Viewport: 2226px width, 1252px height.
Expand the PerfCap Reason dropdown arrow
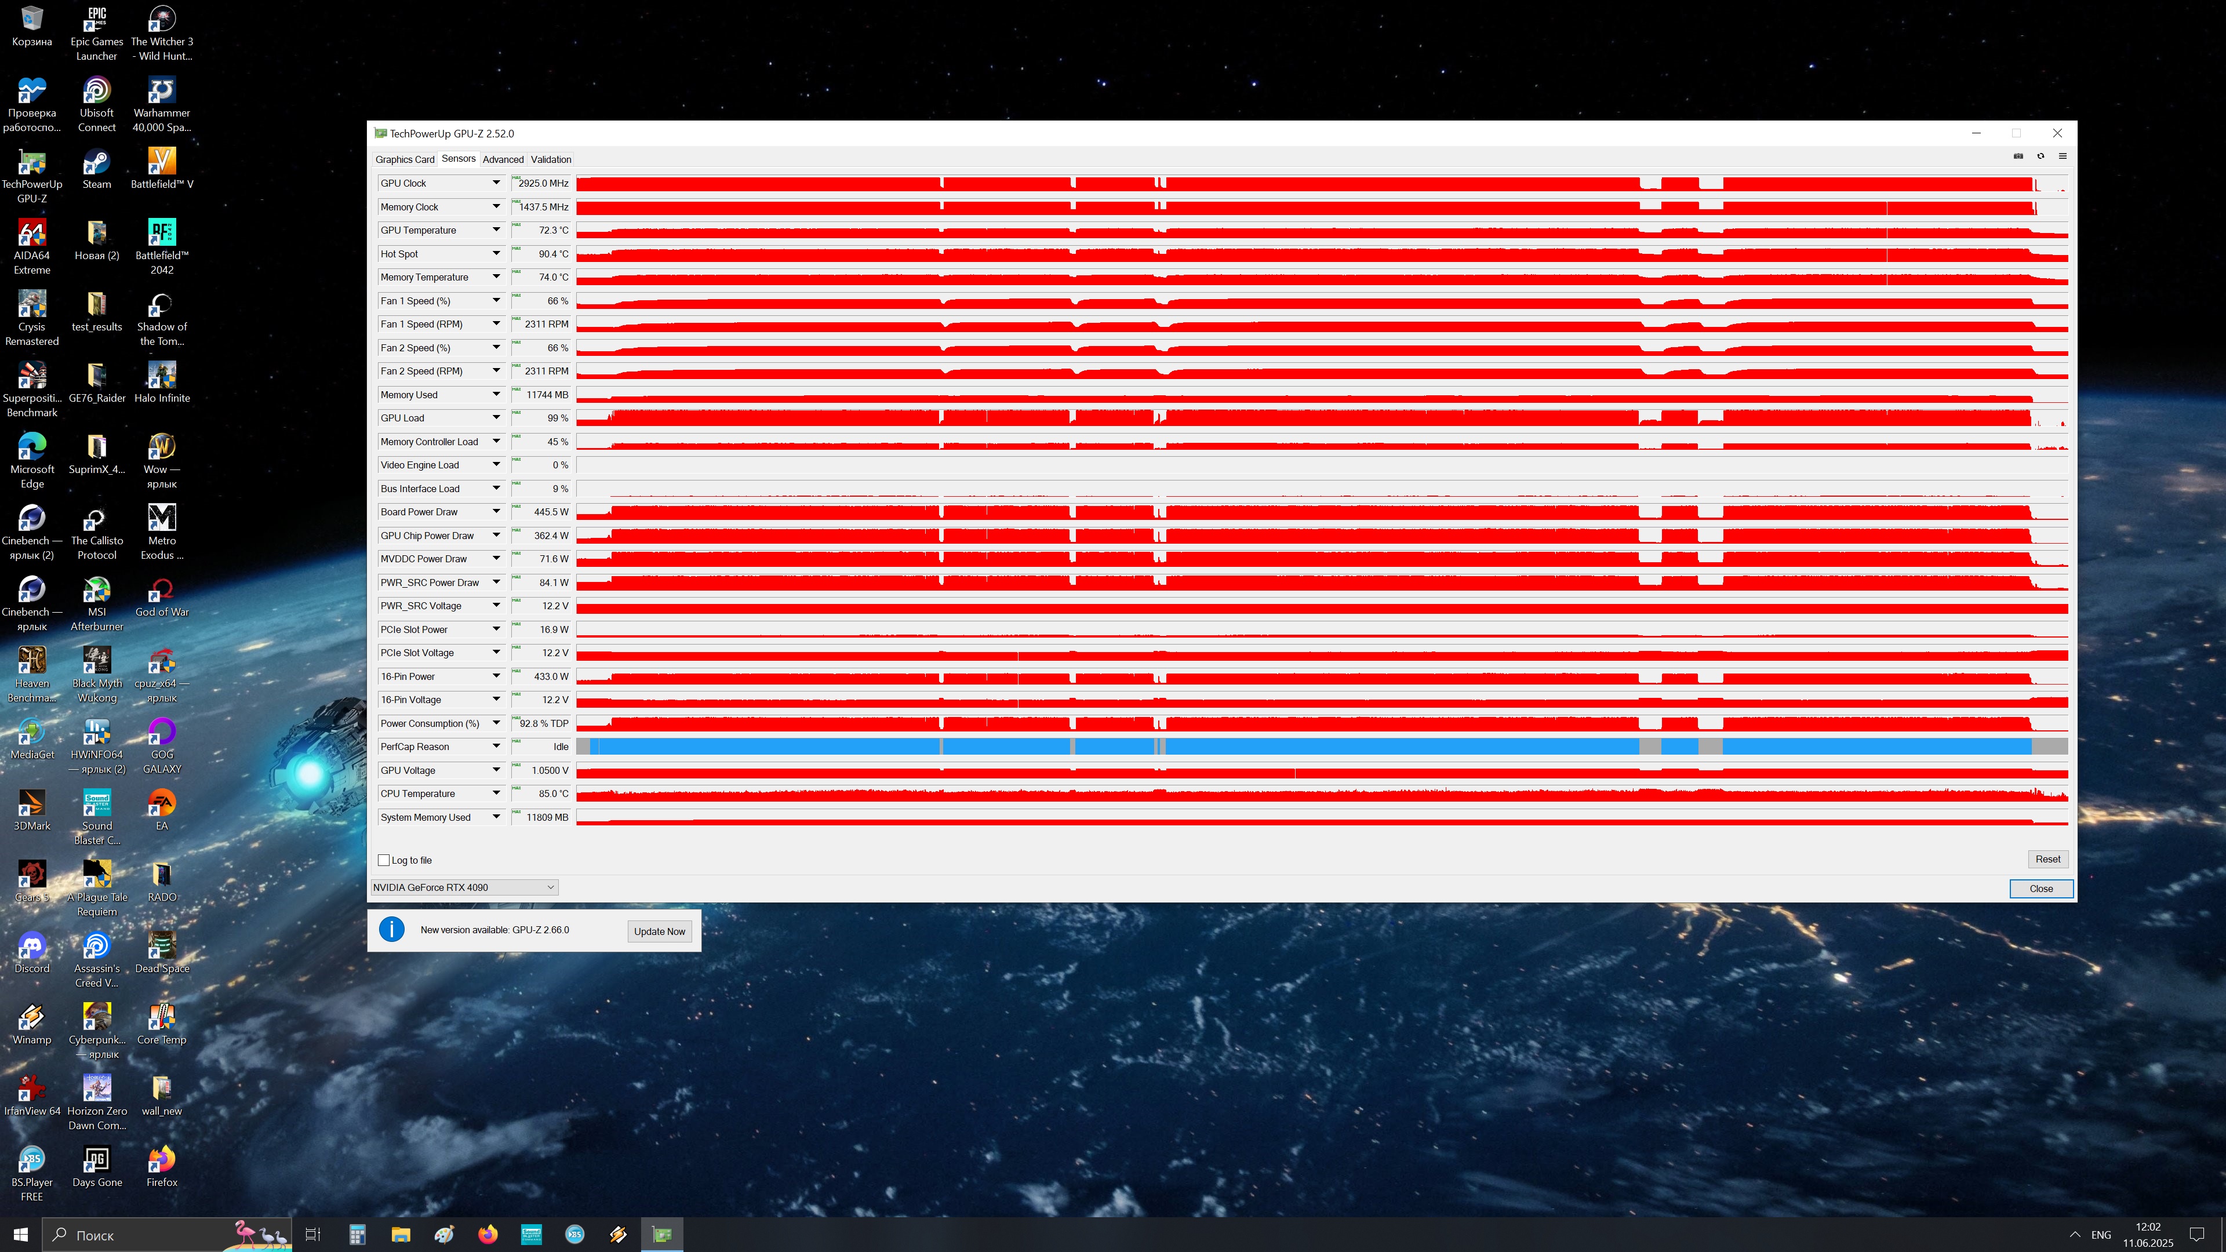496,747
